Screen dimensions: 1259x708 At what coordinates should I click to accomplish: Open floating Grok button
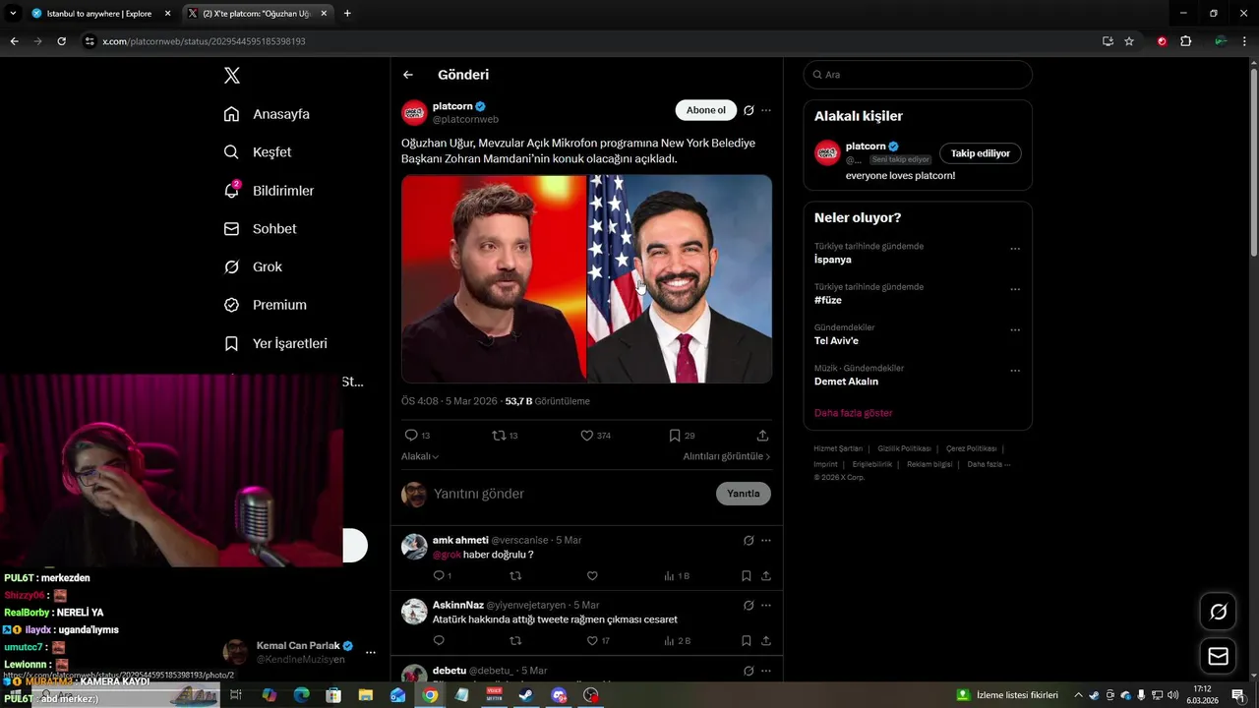tap(1218, 612)
